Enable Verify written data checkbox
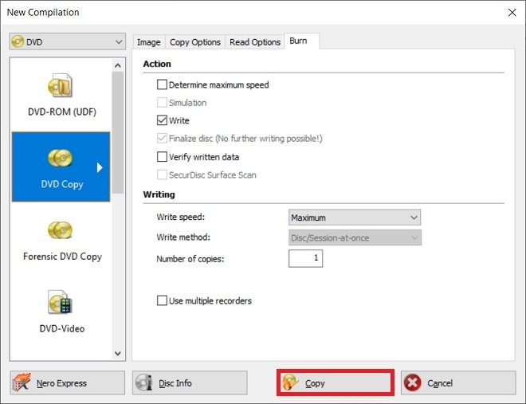 point(162,156)
